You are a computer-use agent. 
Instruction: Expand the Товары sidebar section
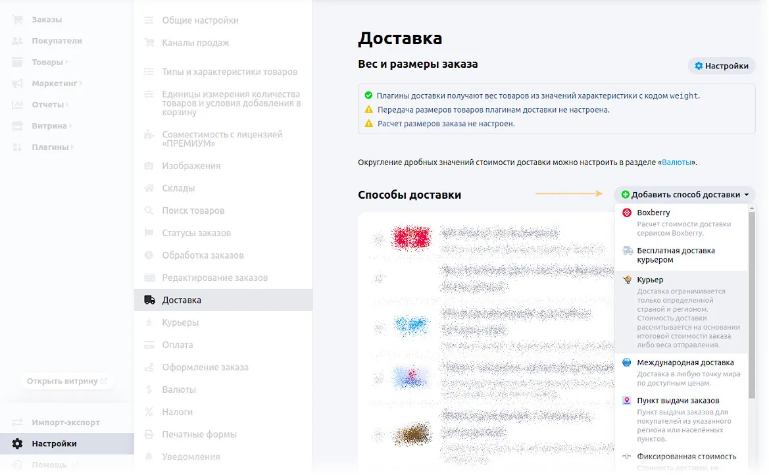[47, 63]
